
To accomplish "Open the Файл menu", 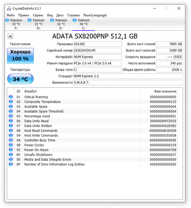I will pyautogui.click(x=10, y=15).
